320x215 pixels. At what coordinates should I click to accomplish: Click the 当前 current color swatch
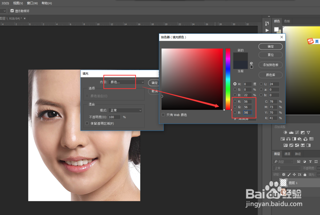pyautogui.click(x=240, y=65)
